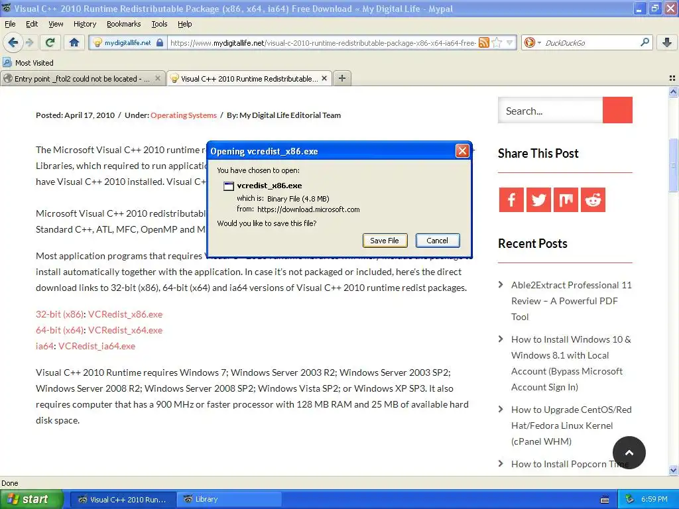Image resolution: width=679 pixels, height=509 pixels.
Task: Share post on Twitter icon
Action: point(538,199)
